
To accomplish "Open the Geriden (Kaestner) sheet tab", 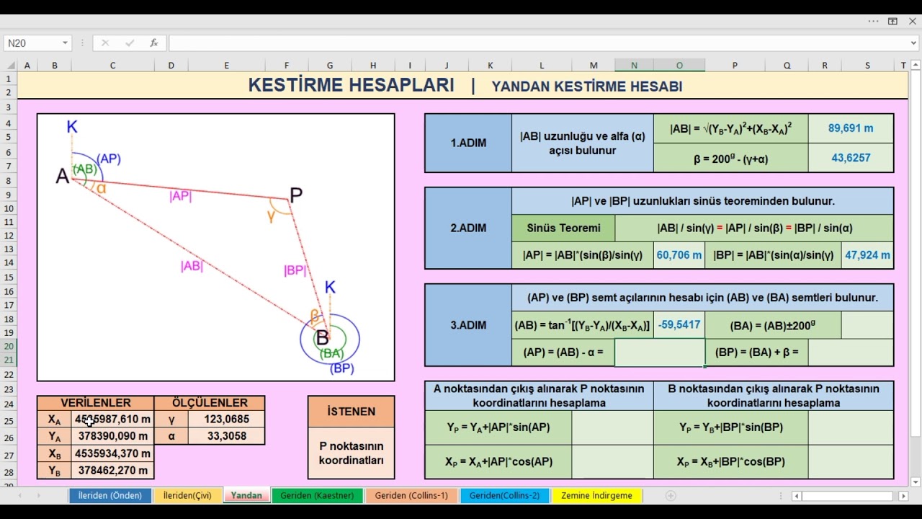I will (x=317, y=496).
